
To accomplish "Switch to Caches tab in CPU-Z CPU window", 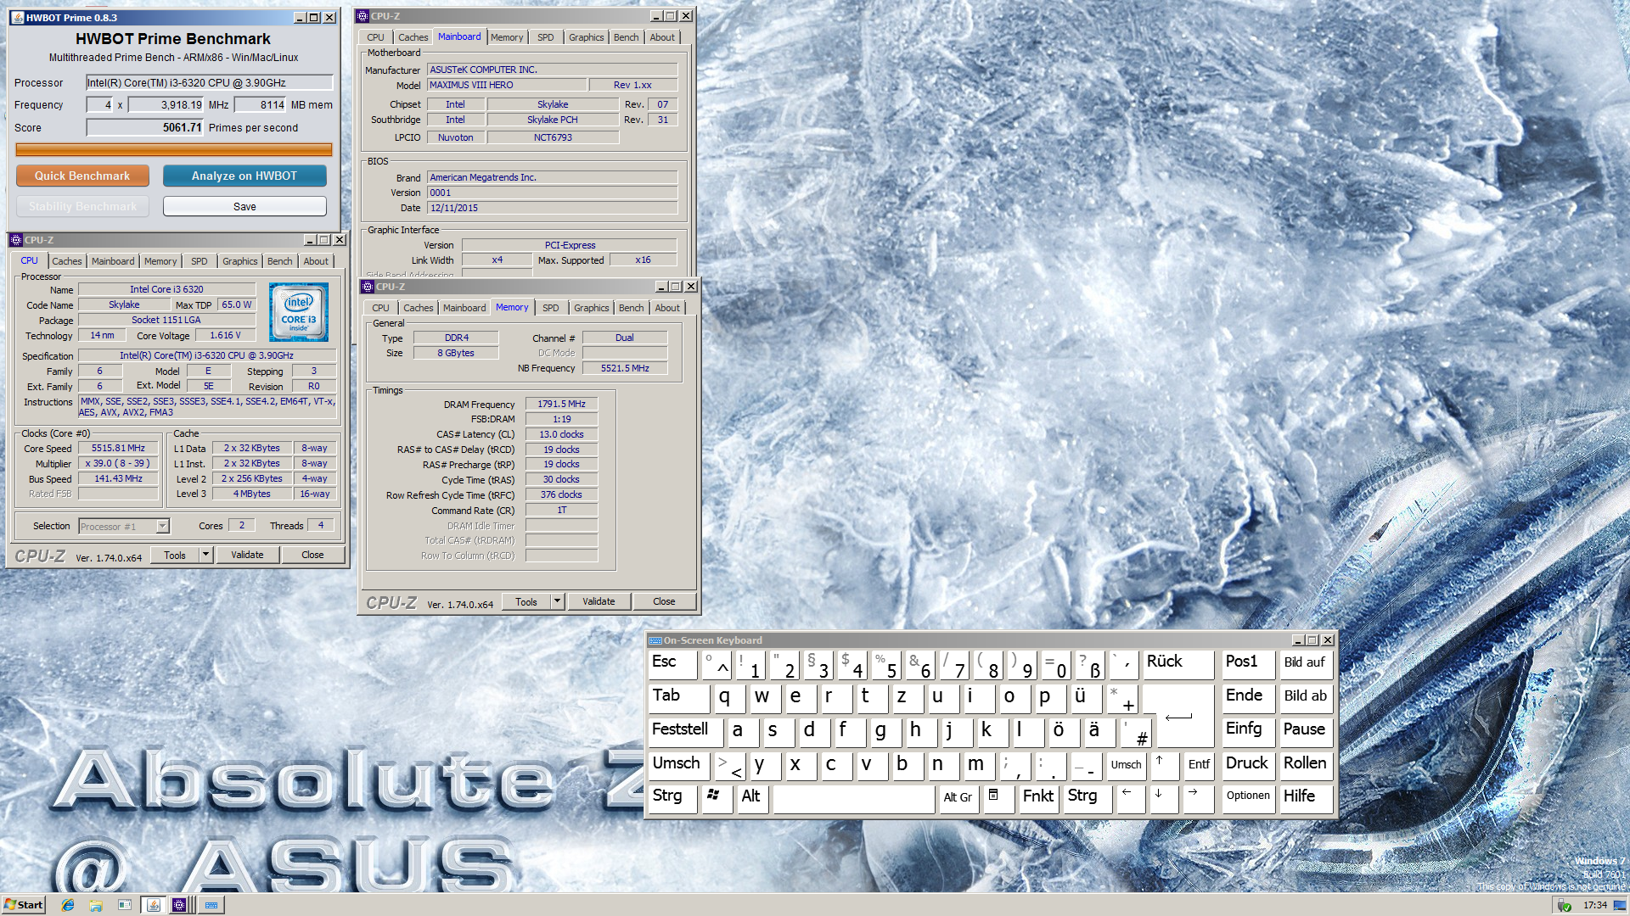I will [67, 261].
